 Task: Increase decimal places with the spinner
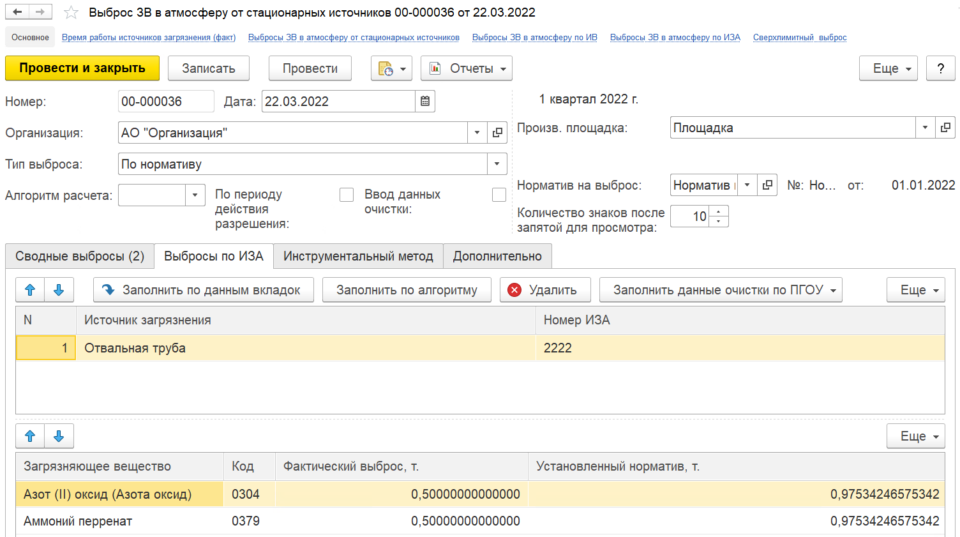pyautogui.click(x=719, y=211)
